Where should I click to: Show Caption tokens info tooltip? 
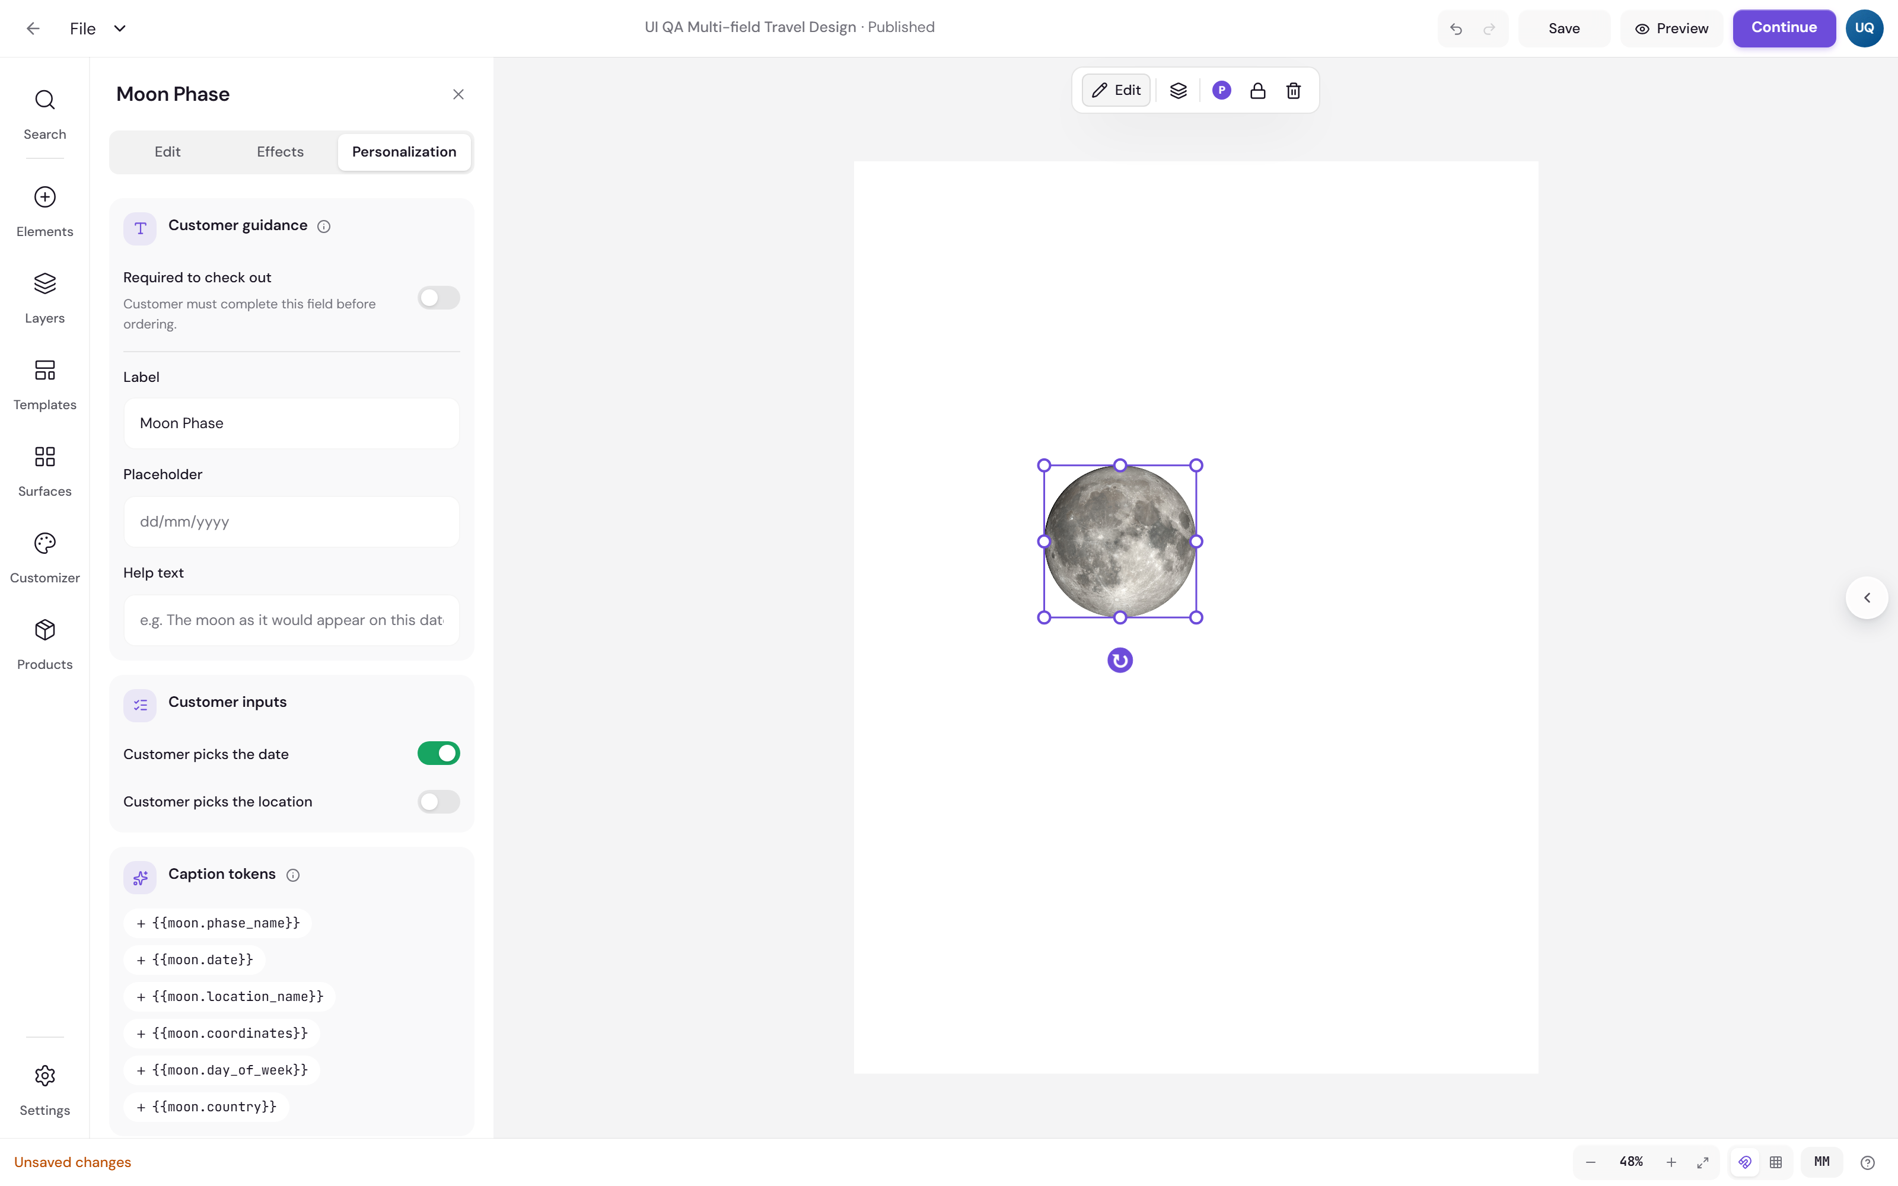tap(292, 875)
